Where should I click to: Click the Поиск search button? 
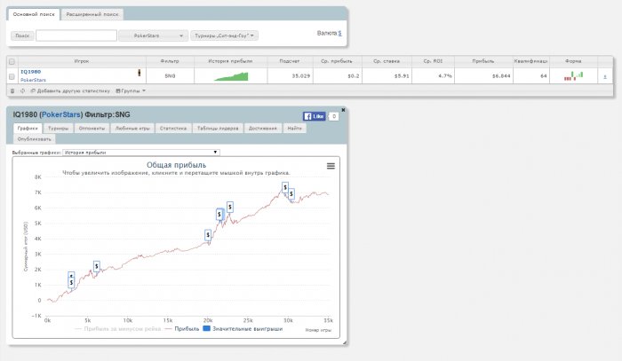22,35
